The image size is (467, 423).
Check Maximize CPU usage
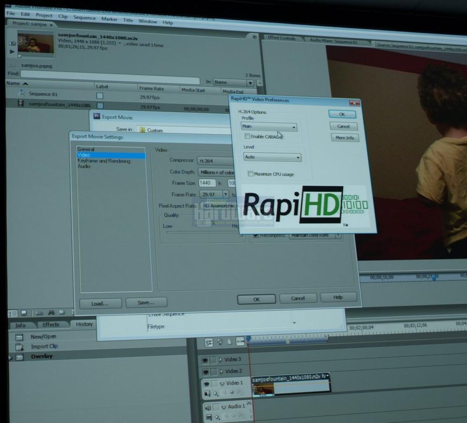[250, 173]
